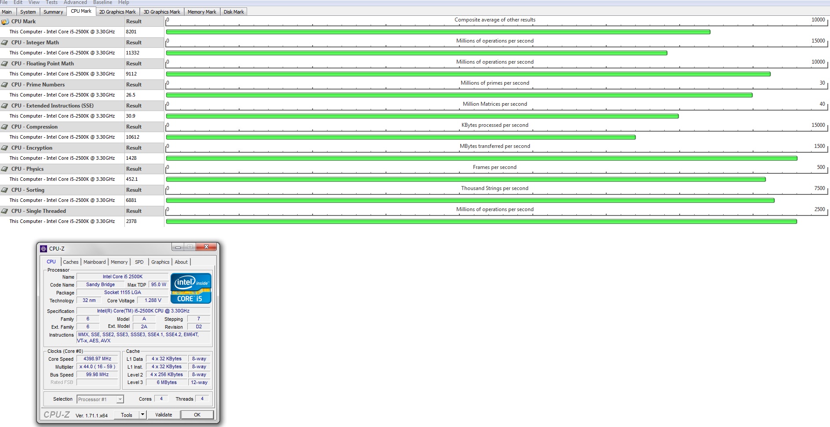The height and width of the screenshot is (427, 830).
Task: Click the Intel Core i5 logo in CPU-Z
Action: [x=191, y=288]
